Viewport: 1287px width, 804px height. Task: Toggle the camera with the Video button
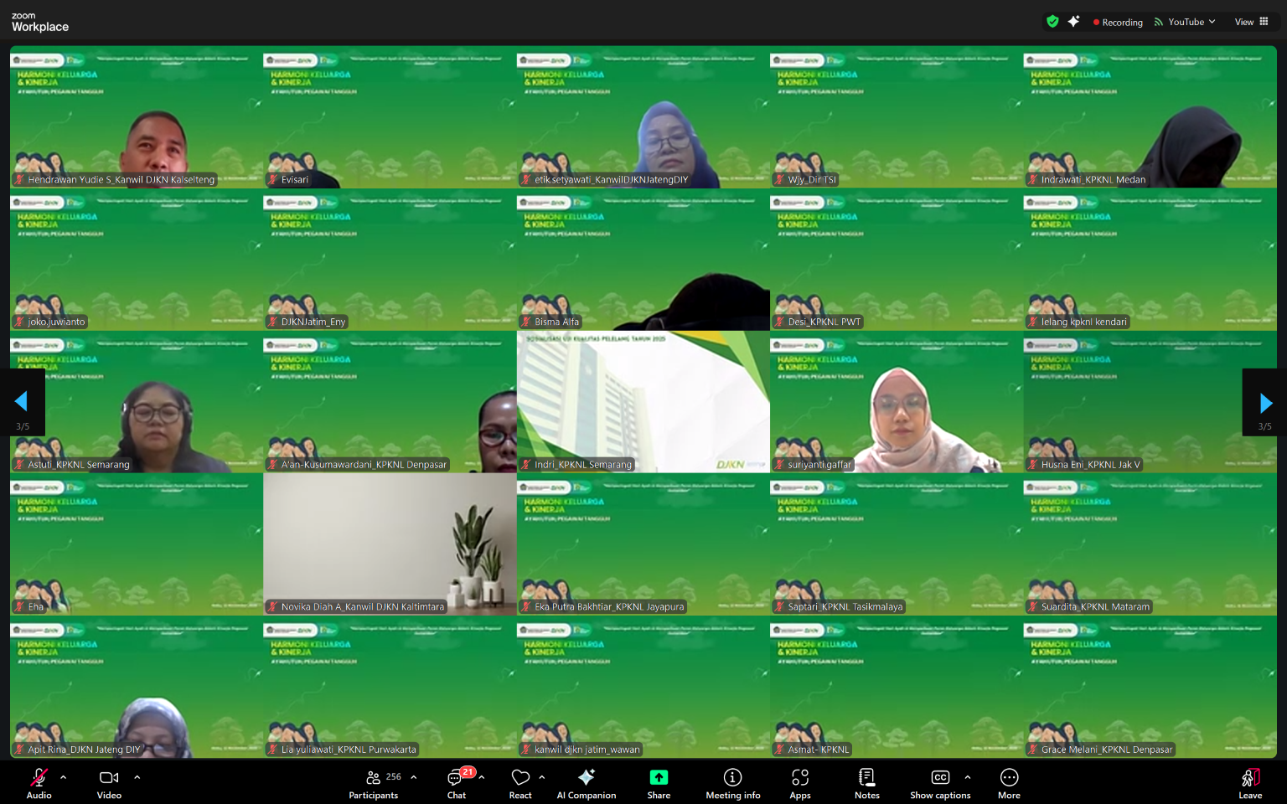pyautogui.click(x=109, y=782)
